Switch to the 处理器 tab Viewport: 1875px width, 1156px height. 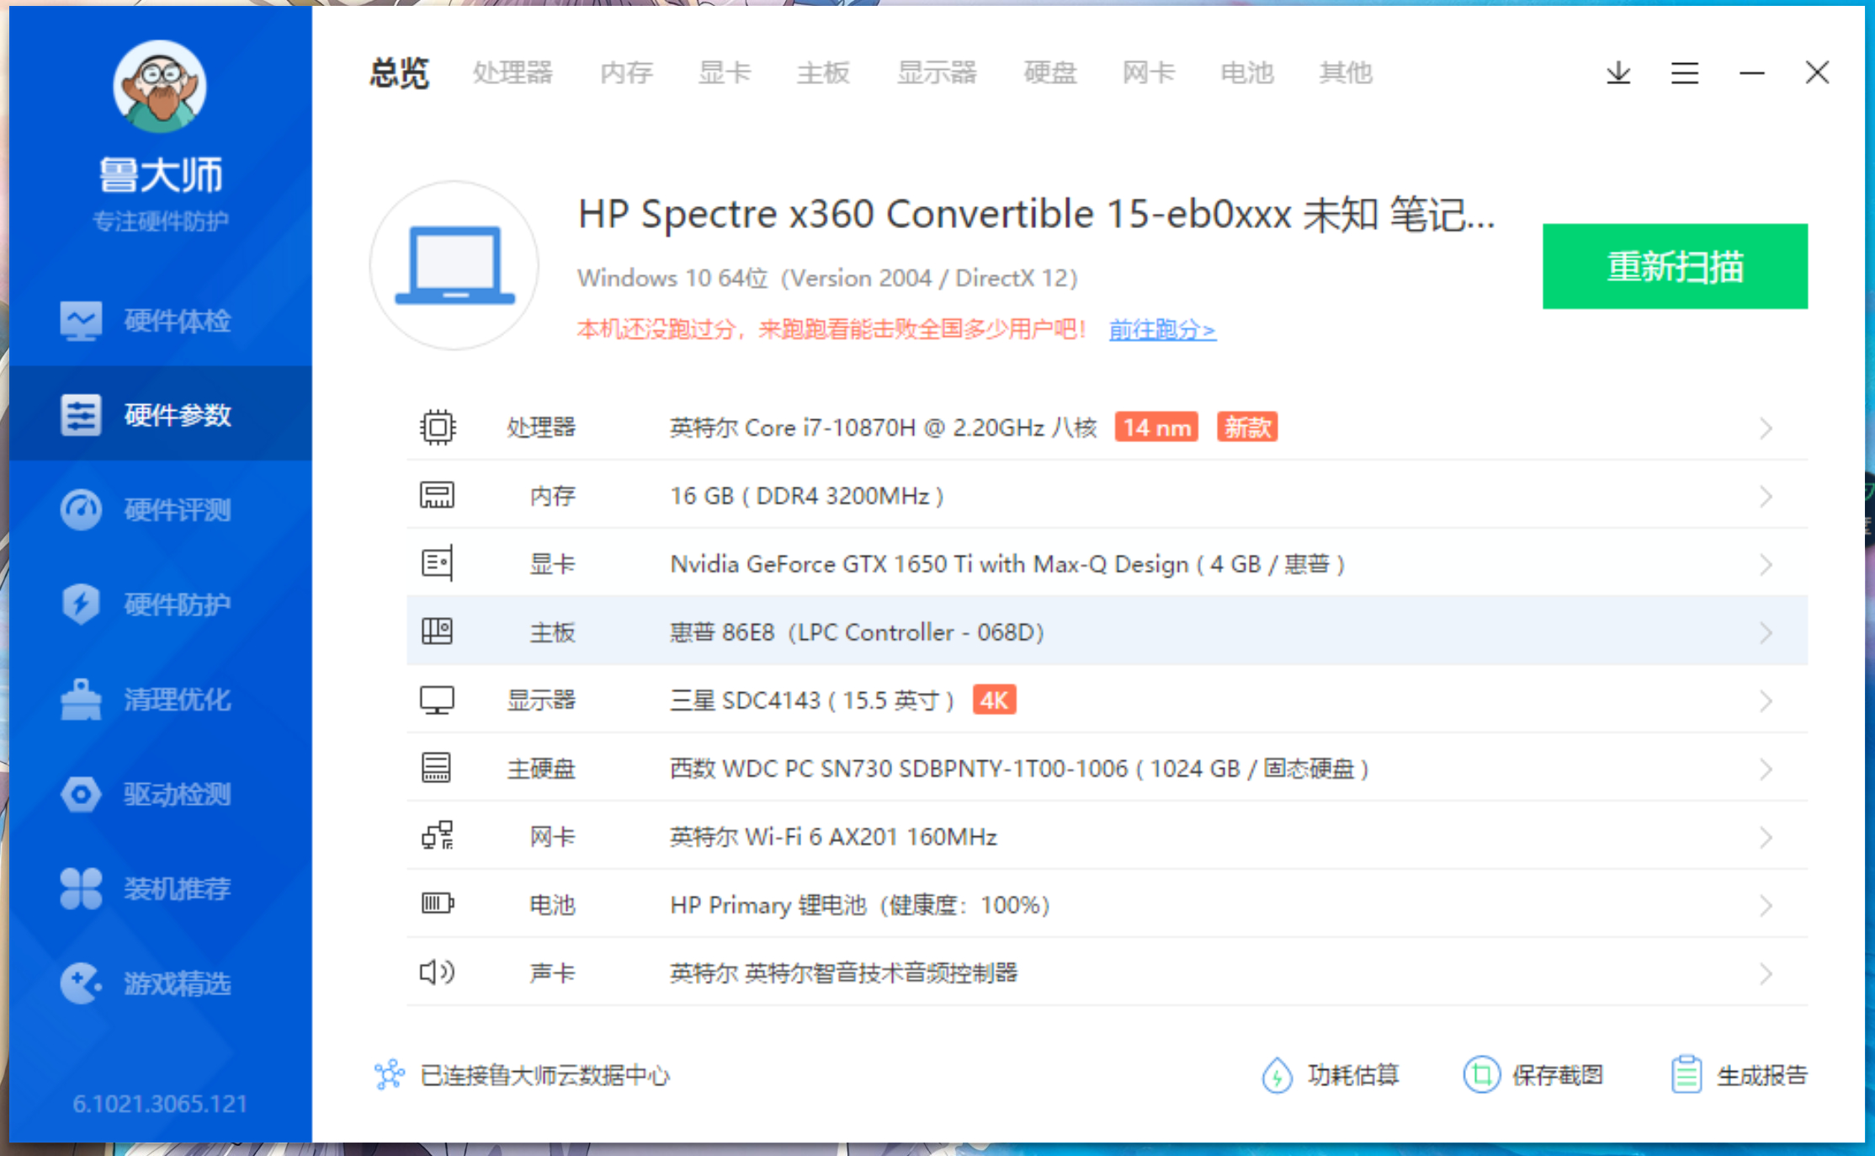click(x=513, y=73)
